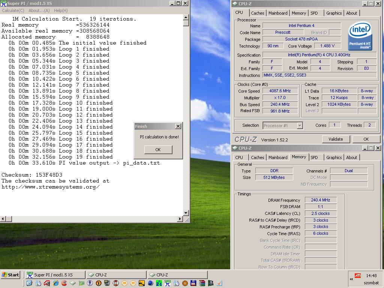Open the Help(H) menu in Super PI
384x288 pixels.
tap(61, 10)
